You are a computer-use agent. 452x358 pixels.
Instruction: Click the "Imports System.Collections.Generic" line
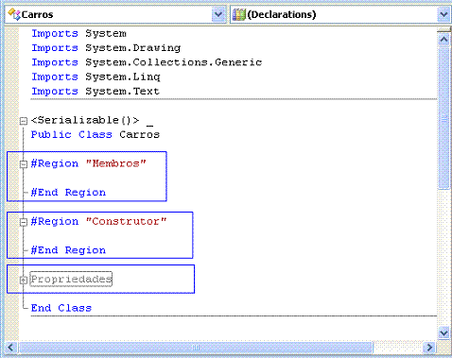pyautogui.click(x=147, y=62)
